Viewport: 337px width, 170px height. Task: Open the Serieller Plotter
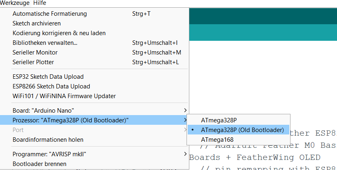tap(95, 62)
